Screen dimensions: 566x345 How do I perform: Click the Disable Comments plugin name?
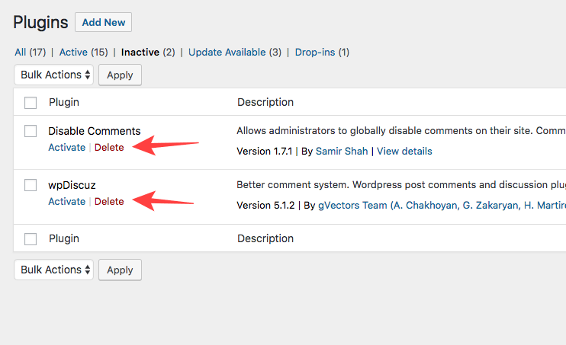pos(95,131)
